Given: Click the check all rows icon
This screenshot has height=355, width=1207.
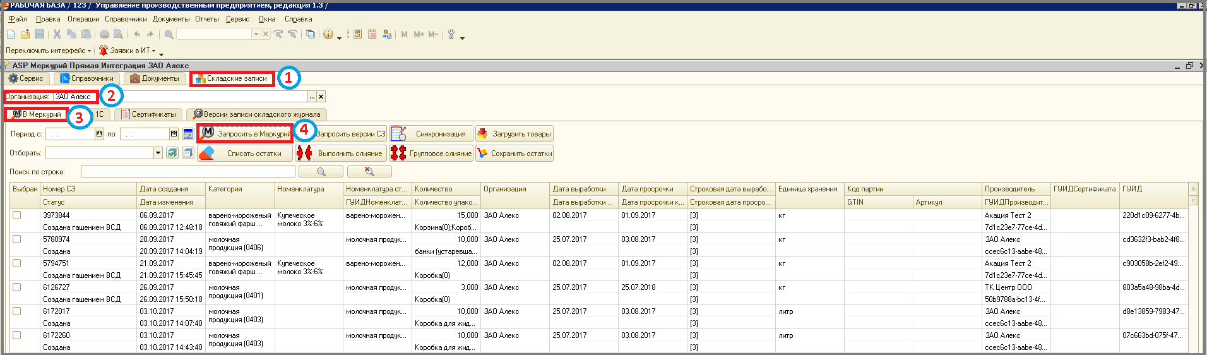Looking at the screenshot, I should (x=172, y=153).
